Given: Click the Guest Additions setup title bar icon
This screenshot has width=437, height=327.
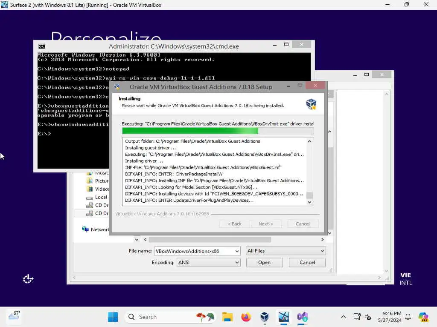Looking at the screenshot, I should [117, 87].
